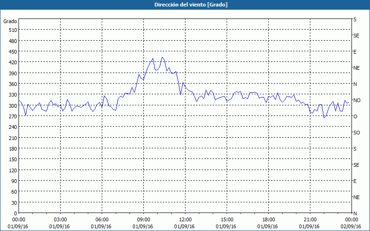
Task: Click the 30 degree axis value
Action: coord(14,203)
